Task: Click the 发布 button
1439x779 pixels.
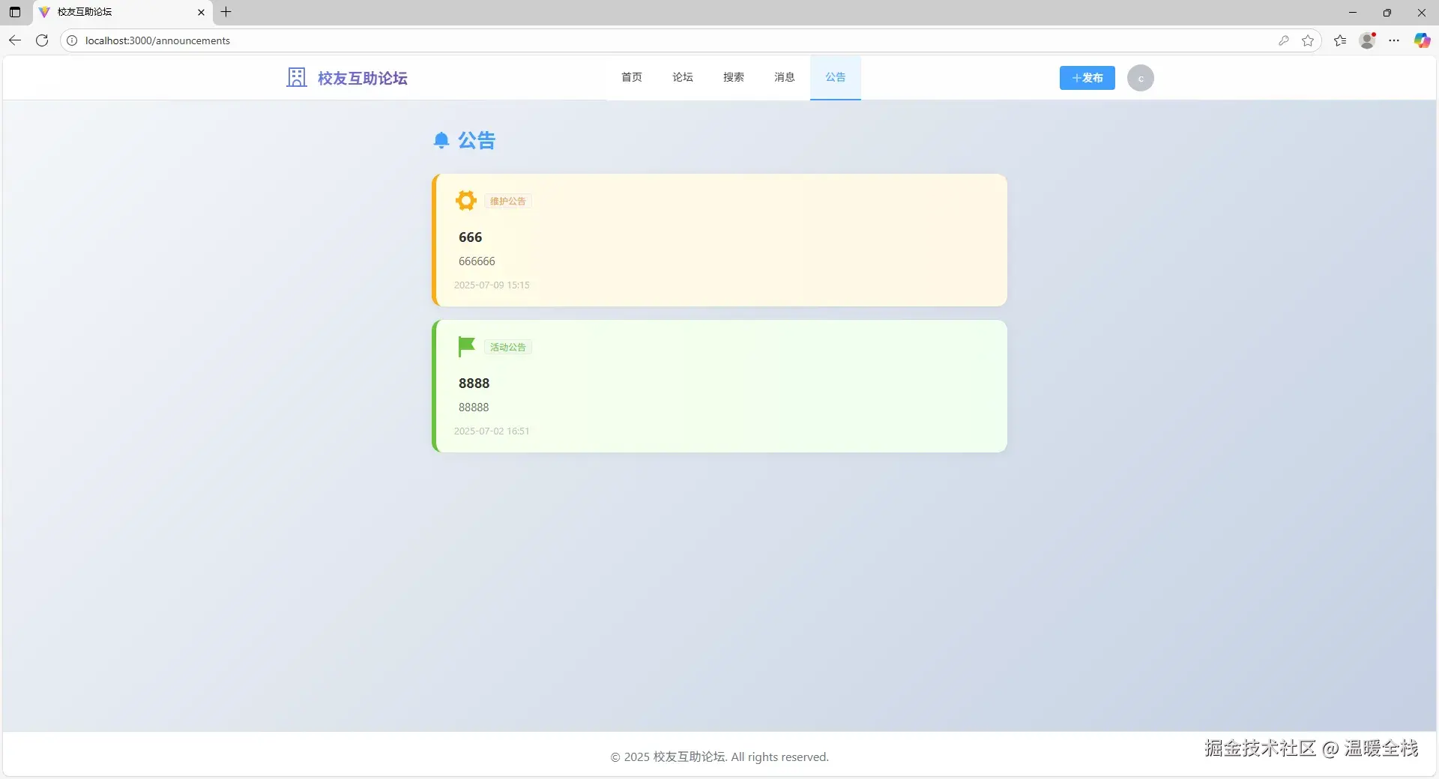Action: coord(1087,78)
